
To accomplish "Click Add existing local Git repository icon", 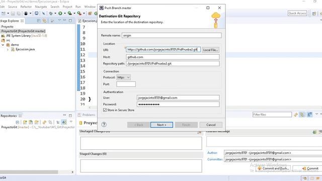I will (x=25, y=122).
